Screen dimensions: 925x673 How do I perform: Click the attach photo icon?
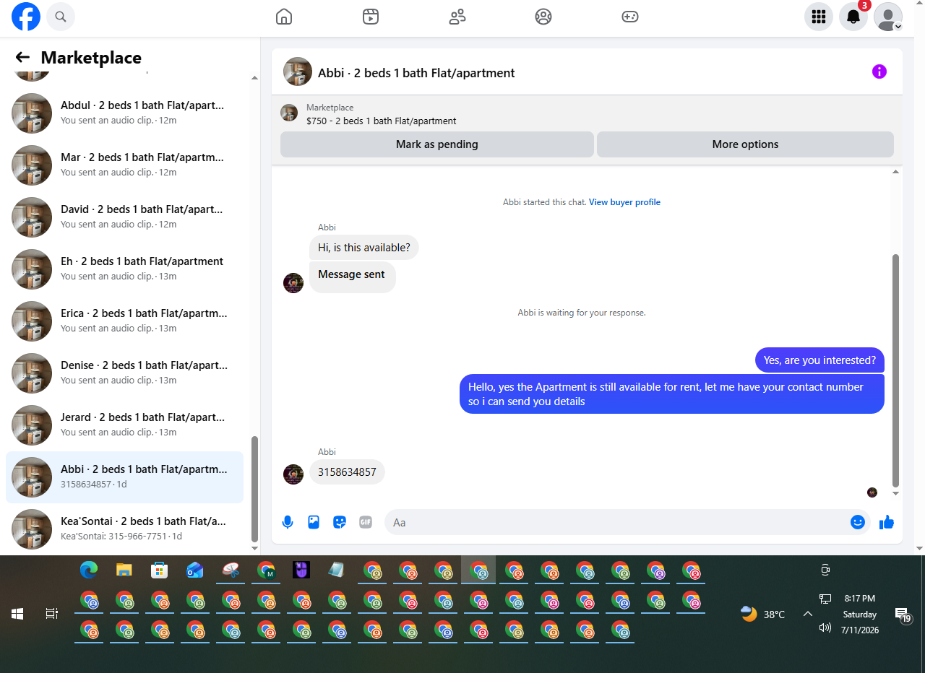(314, 522)
